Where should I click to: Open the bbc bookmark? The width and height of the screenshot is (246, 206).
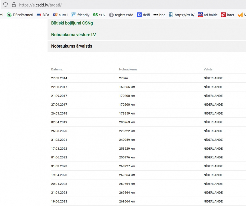coord(159,15)
